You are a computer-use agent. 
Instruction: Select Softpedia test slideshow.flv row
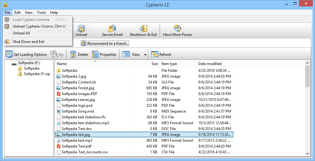pos(144,117)
